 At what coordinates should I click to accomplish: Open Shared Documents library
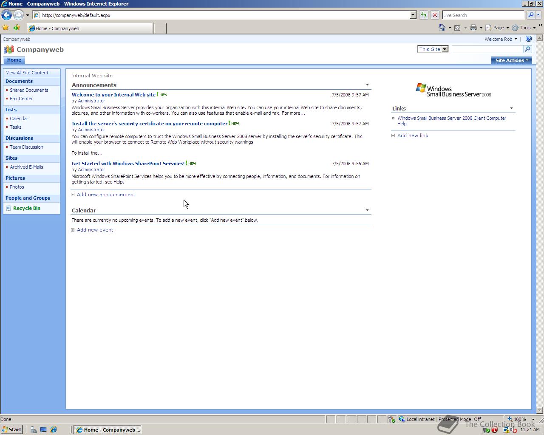29,90
